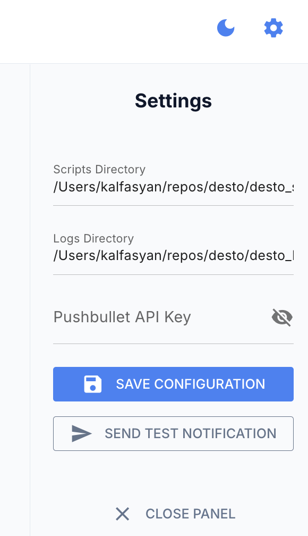Click the floppy disk save icon
308x536 pixels.
[x=93, y=384]
